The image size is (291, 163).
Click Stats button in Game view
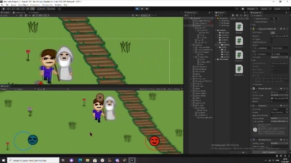(x=170, y=89)
